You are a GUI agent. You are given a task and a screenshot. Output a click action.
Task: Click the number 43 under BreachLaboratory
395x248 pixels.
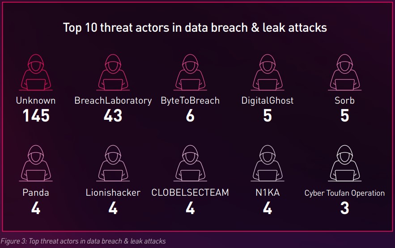click(x=113, y=116)
